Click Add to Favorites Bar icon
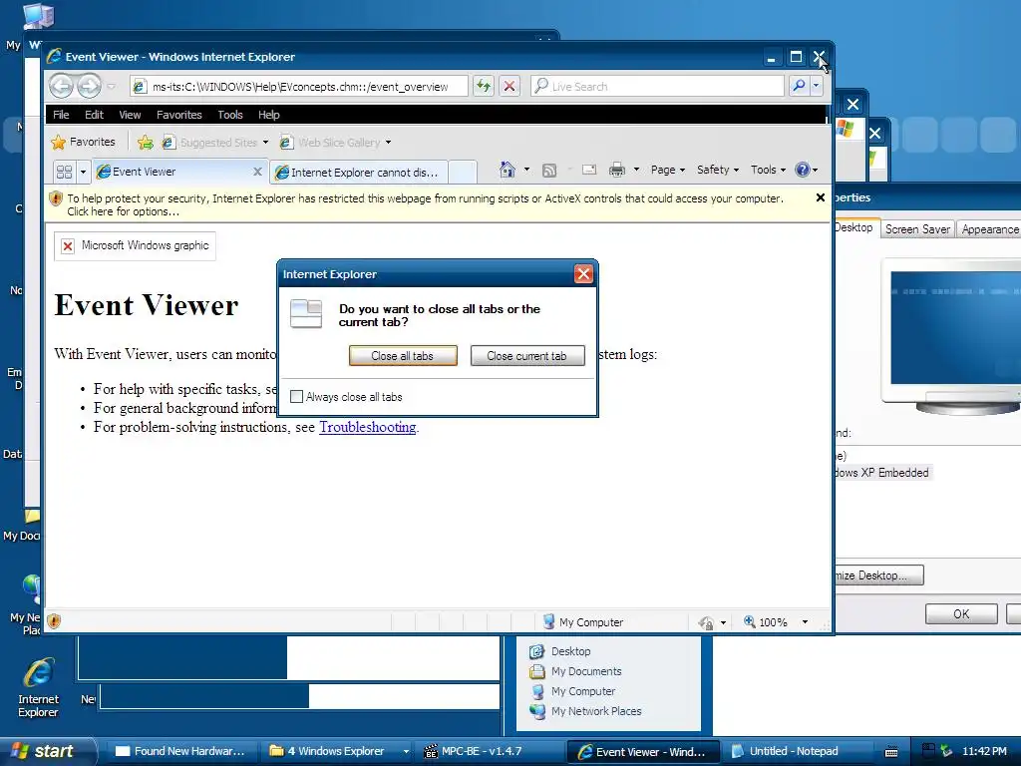Viewport: 1021px width, 766px height. coord(146,142)
